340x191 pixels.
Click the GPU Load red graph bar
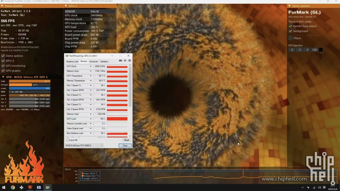coord(117,119)
